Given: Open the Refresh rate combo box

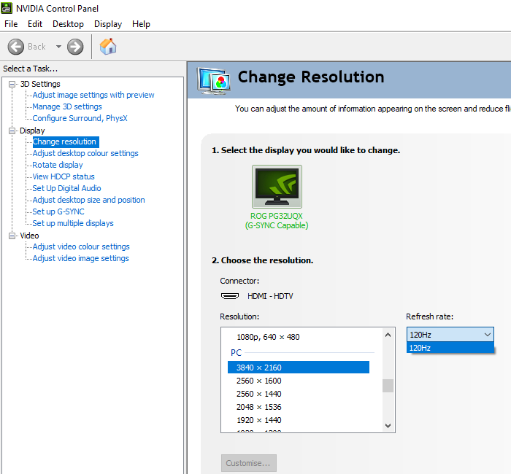Looking at the screenshot, I should pyautogui.click(x=450, y=335).
